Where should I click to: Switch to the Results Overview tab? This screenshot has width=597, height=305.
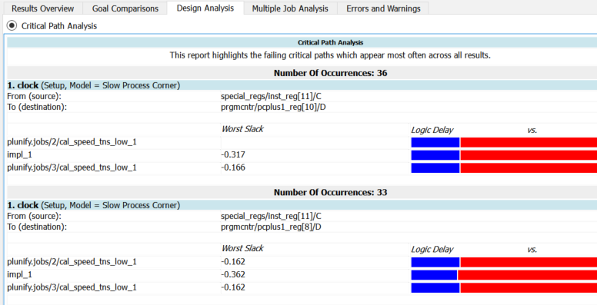[x=42, y=8]
